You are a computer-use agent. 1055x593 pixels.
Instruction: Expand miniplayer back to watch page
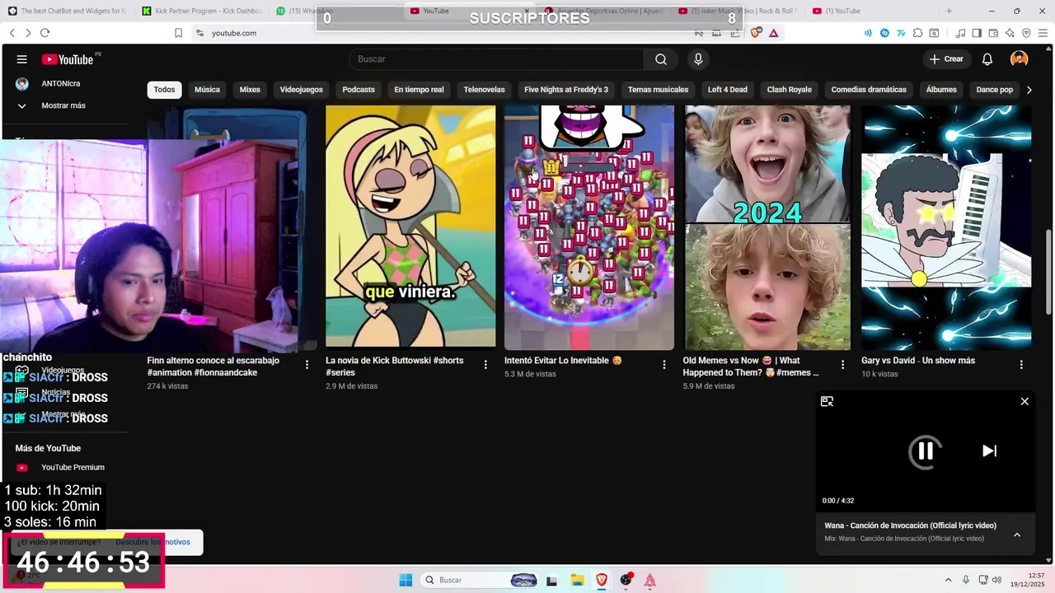(827, 401)
